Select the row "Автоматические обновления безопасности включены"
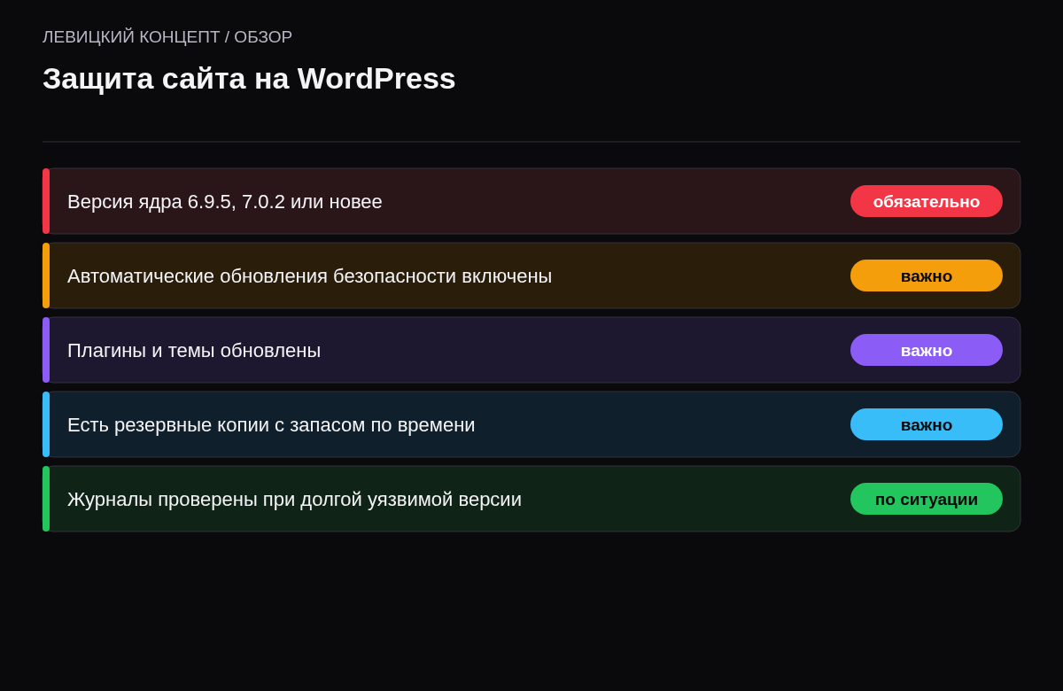Image resolution: width=1063 pixels, height=691 pixels. [531, 276]
